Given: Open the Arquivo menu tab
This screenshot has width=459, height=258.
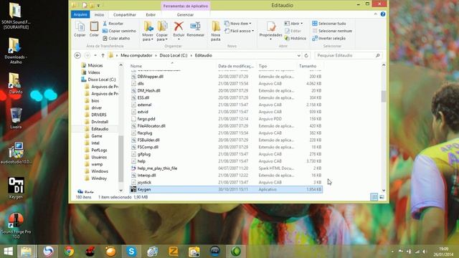Looking at the screenshot, I should point(80,14).
